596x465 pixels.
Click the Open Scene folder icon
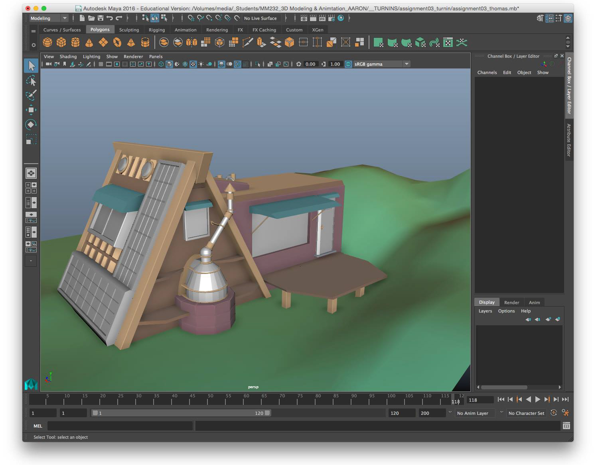point(91,18)
